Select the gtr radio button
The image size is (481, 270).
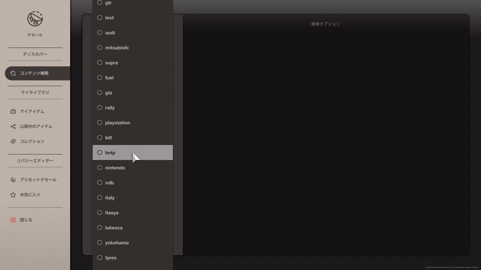(100, 3)
